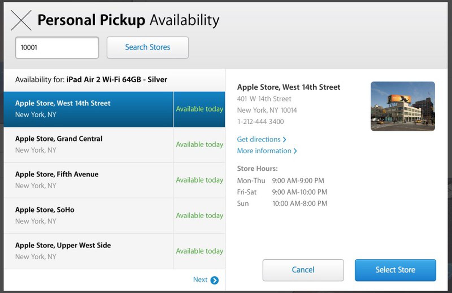Open More information for the store
Viewport: 452px width, 293px height.
[x=264, y=151]
